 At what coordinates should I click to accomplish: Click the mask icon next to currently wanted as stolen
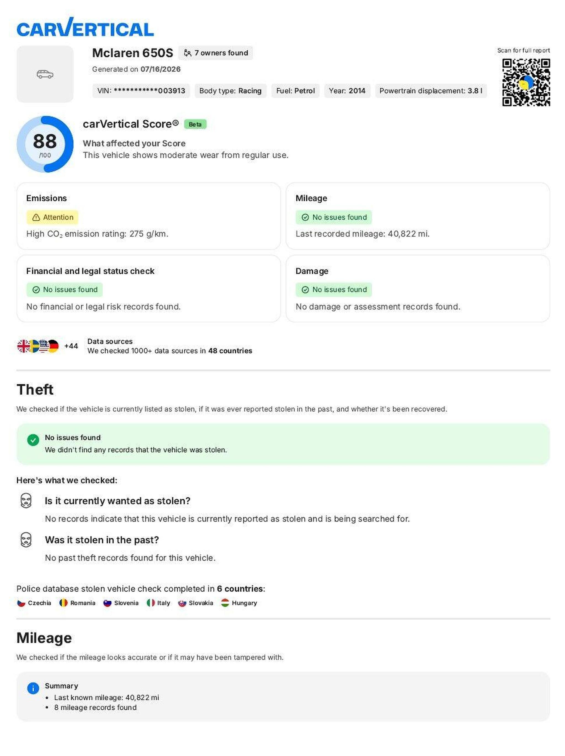[26, 501]
